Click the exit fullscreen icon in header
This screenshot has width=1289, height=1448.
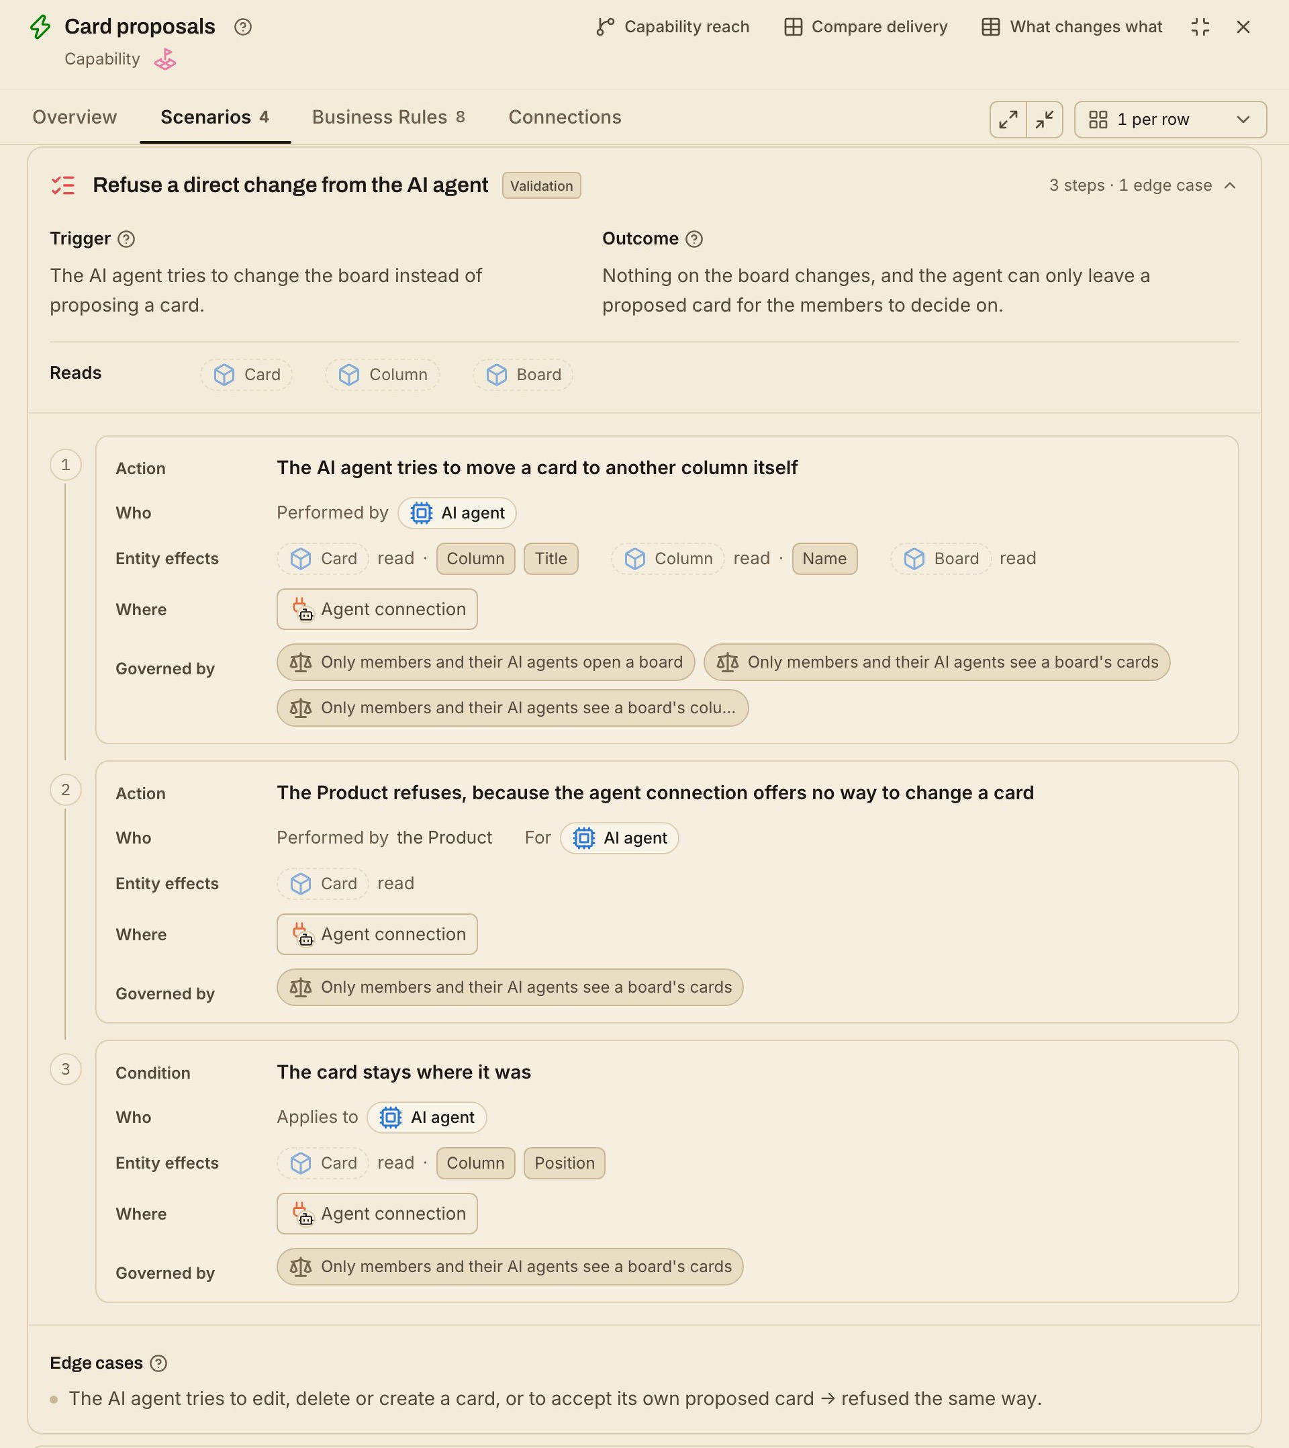coord(1200,27)
